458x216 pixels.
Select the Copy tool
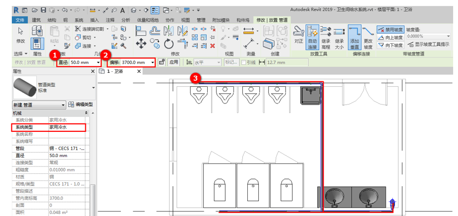click(155, 44)
